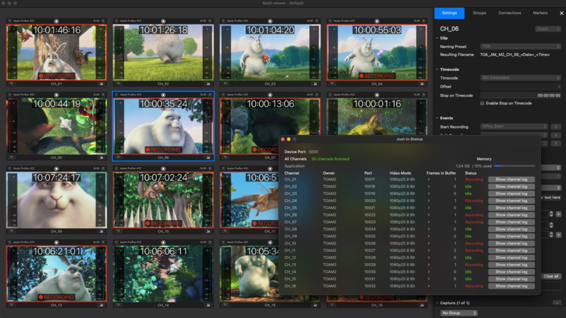The image size is (566, 318).
Task: Click the TC icon below CH_09
Action: [11, 231]
